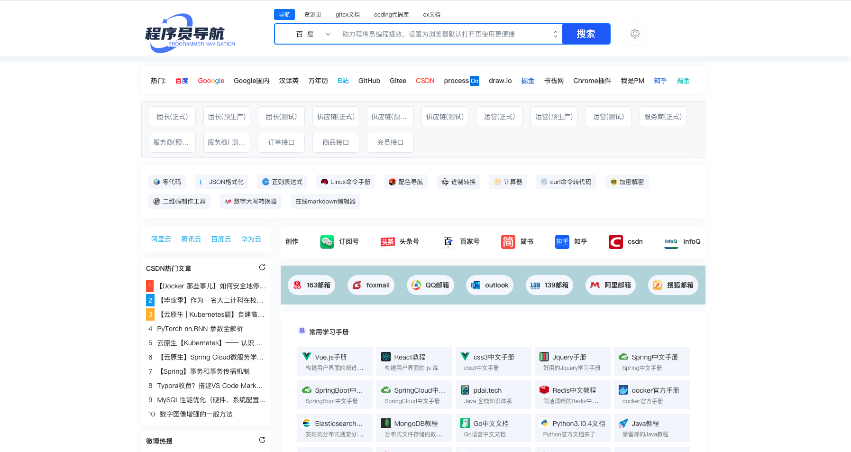This screenshot has width=851, height=452.
Task: Open the 头条号 red icon
Action: point(388,242)
